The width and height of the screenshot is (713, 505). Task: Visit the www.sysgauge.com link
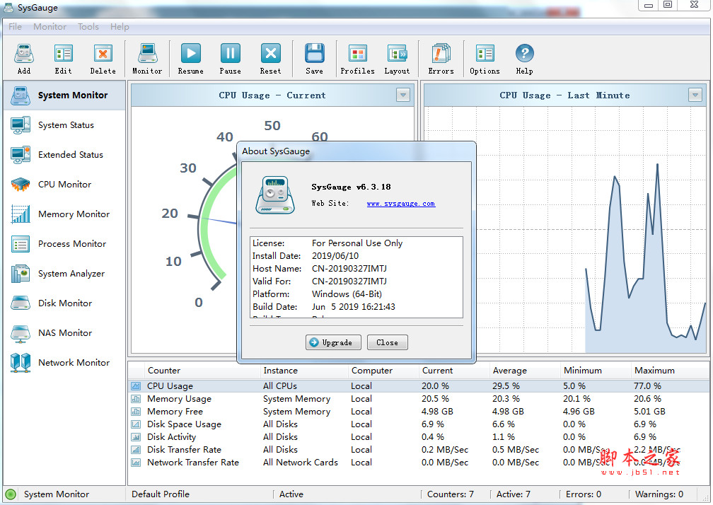[401, 204]
